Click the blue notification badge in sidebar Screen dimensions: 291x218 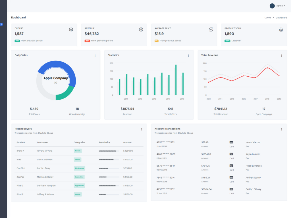pos(1,24)
